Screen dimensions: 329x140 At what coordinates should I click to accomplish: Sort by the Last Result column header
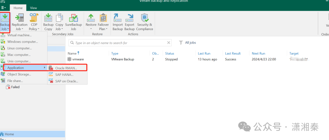click(x=233, y=54)
